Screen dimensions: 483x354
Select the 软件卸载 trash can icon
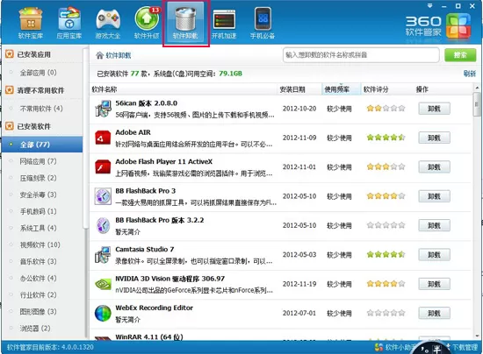click(186, 24)
